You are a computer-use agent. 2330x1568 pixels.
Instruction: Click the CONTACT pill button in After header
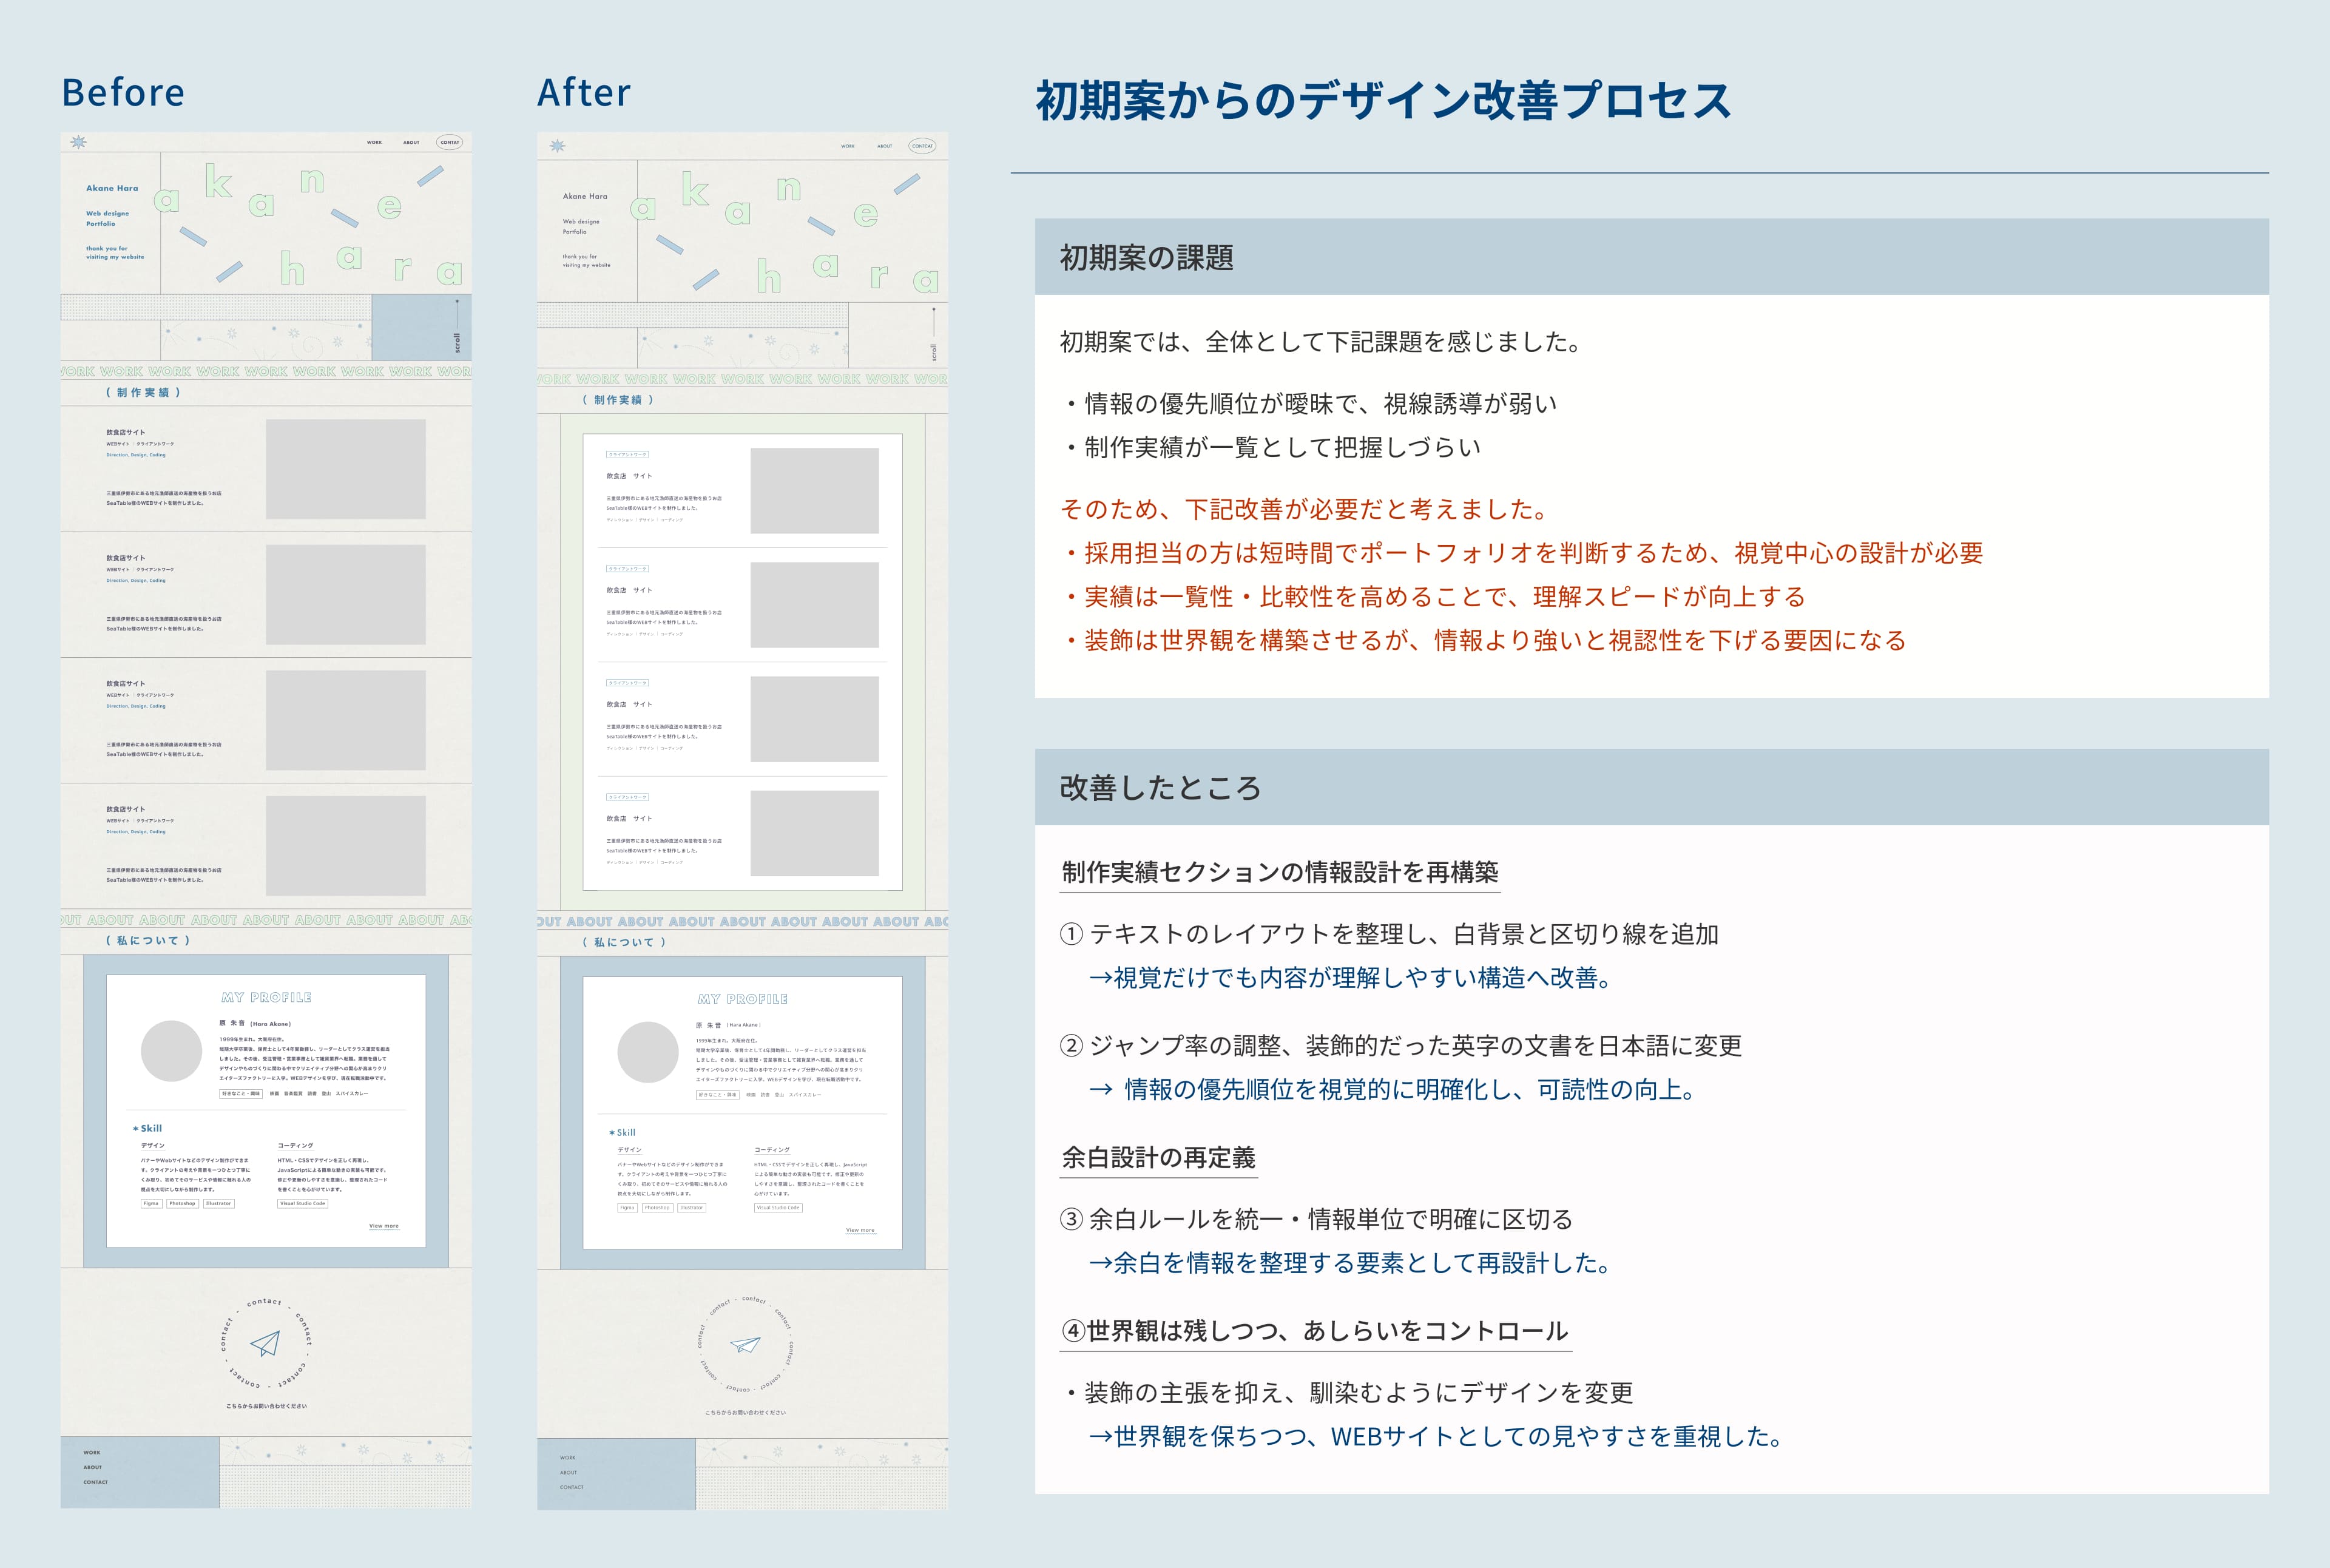[922, 146]
